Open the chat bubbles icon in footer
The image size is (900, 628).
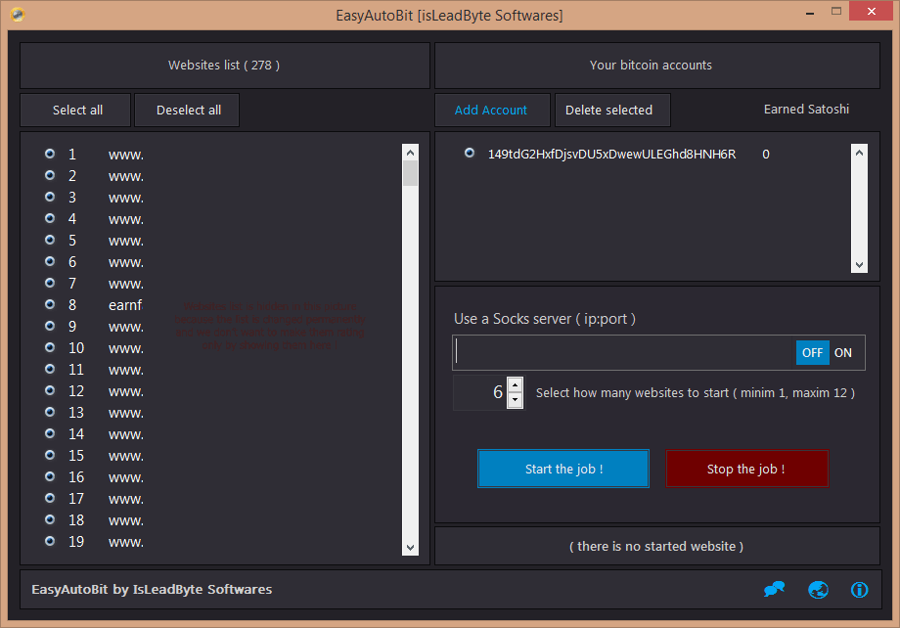(775, 589)
